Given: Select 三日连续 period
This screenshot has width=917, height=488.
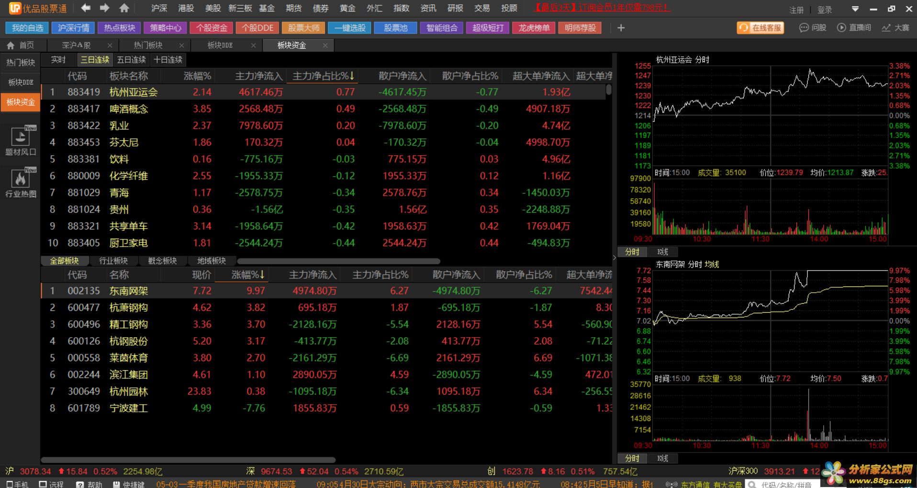Looking at the screenshot, I should [95, 60].
